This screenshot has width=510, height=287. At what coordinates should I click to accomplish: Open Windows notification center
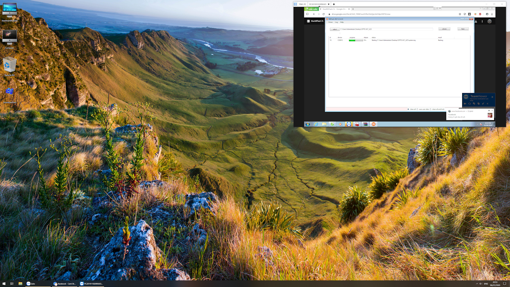point(505,283)
